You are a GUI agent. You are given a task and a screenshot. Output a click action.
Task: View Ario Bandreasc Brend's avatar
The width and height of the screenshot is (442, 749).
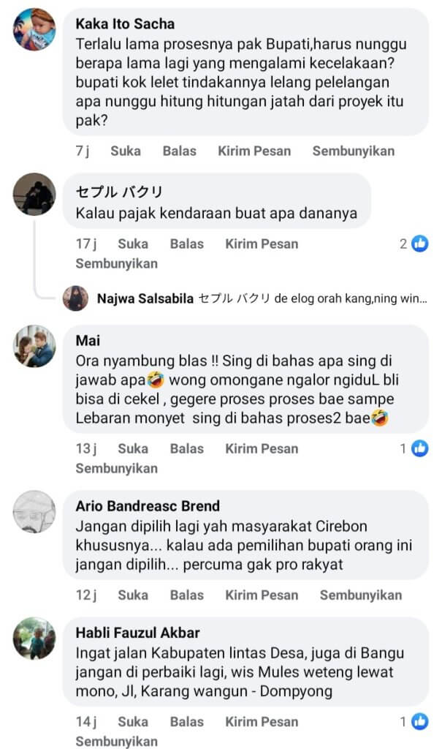point(34,511)
